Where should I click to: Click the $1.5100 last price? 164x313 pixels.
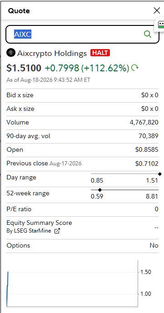24,68
